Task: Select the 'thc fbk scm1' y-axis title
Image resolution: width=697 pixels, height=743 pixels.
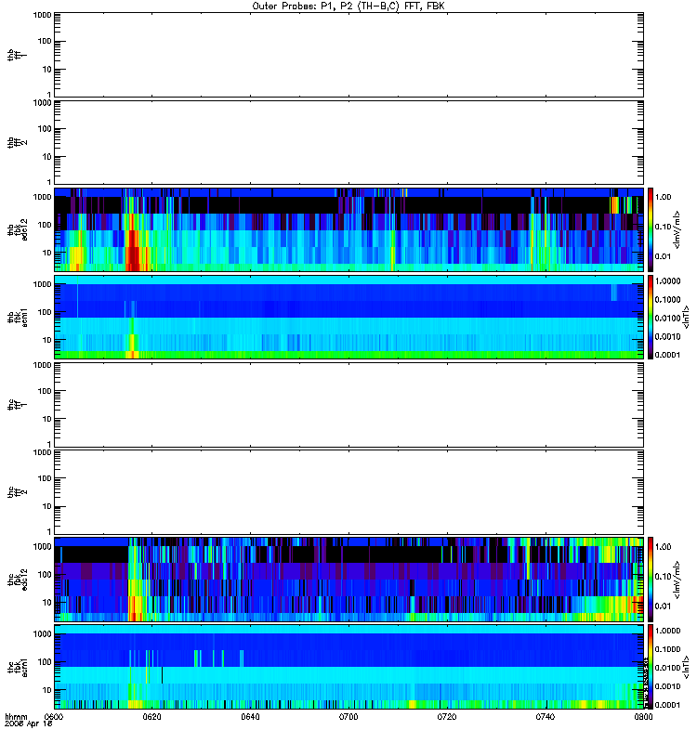Action: pyautogui.click(x=18, y=667)
